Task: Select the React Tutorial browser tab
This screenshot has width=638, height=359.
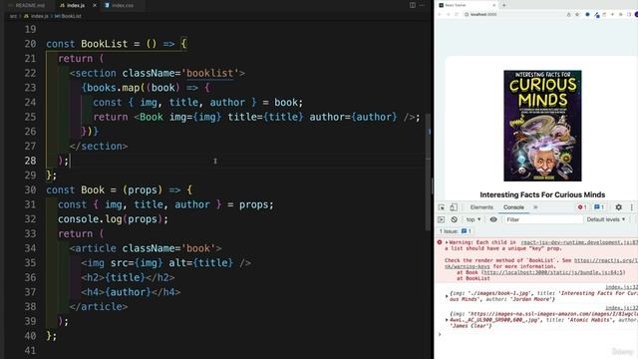Action: (x=467, y=5)
